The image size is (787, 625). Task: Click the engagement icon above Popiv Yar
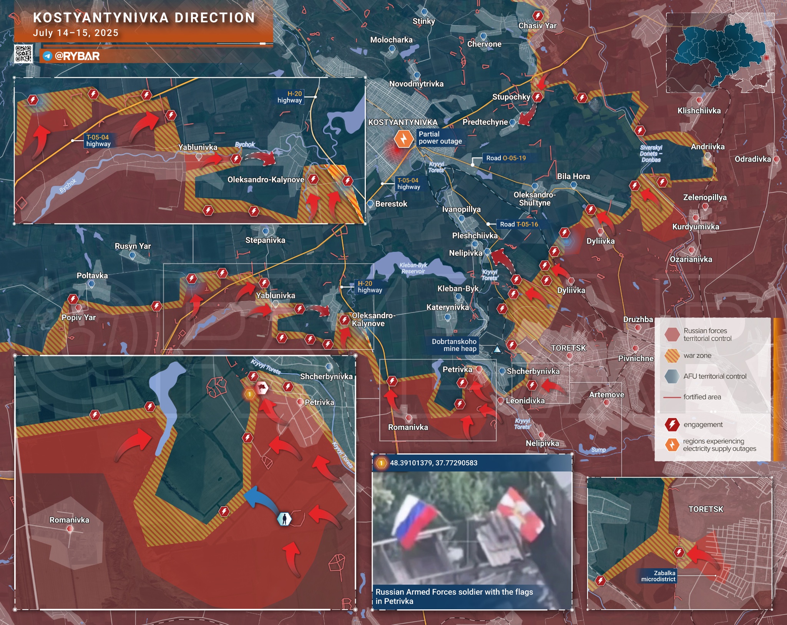point(73,299)
